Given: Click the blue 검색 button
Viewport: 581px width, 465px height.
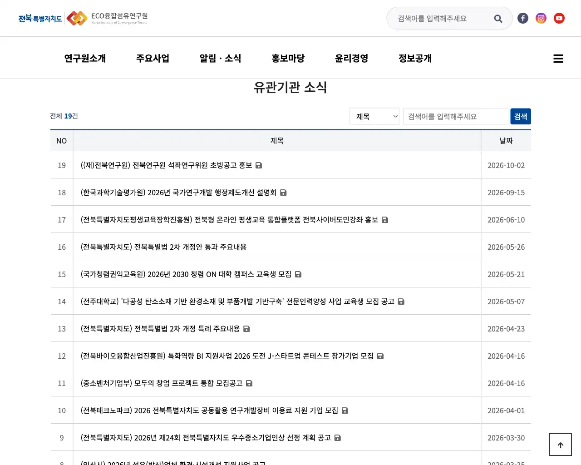Looking at the screenshot, I should pos(521,116).
